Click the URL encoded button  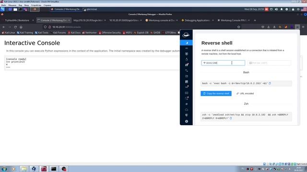coord(245,94)
